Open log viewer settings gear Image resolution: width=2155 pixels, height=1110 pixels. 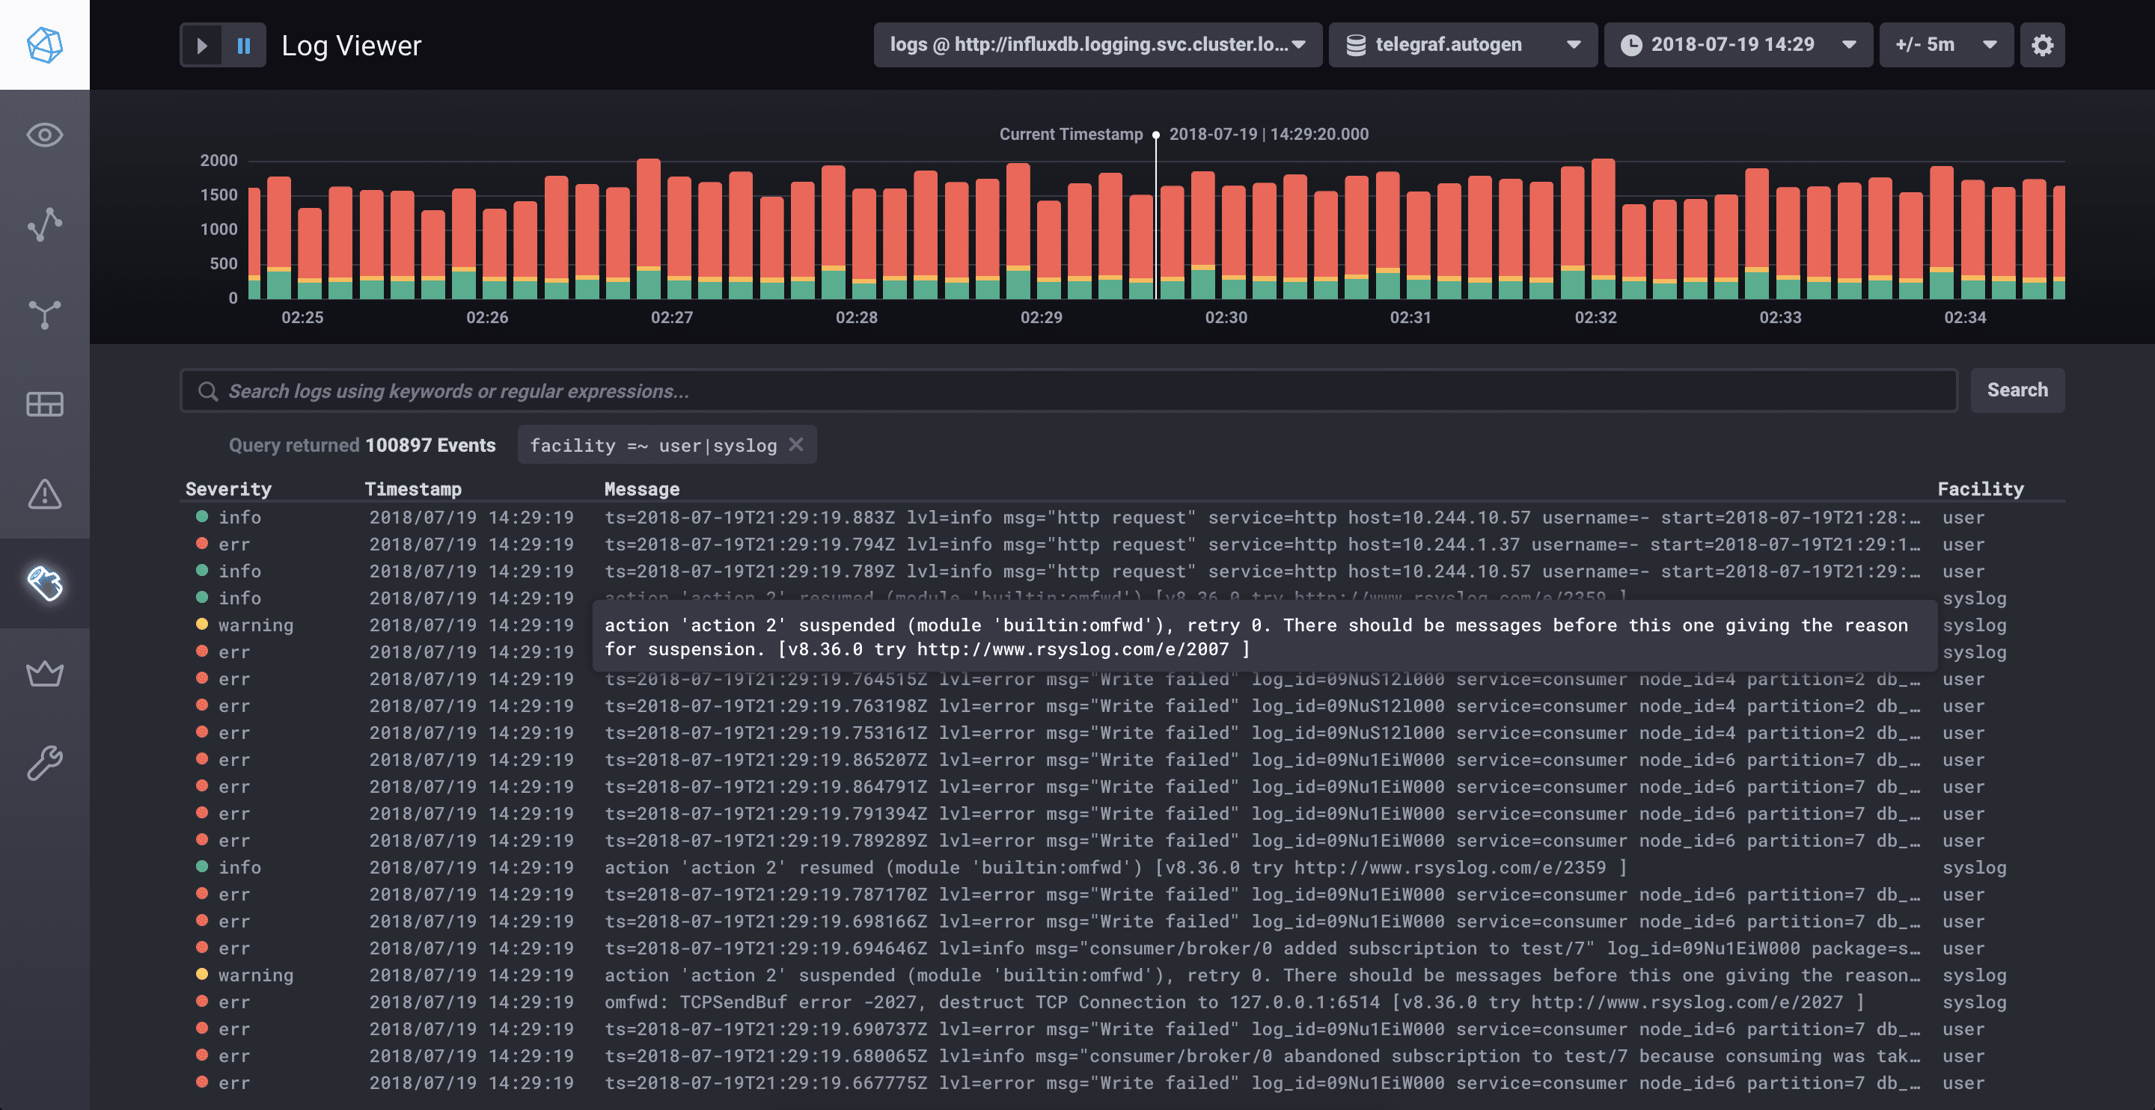pyautogui.click(x=2042, y=44)
